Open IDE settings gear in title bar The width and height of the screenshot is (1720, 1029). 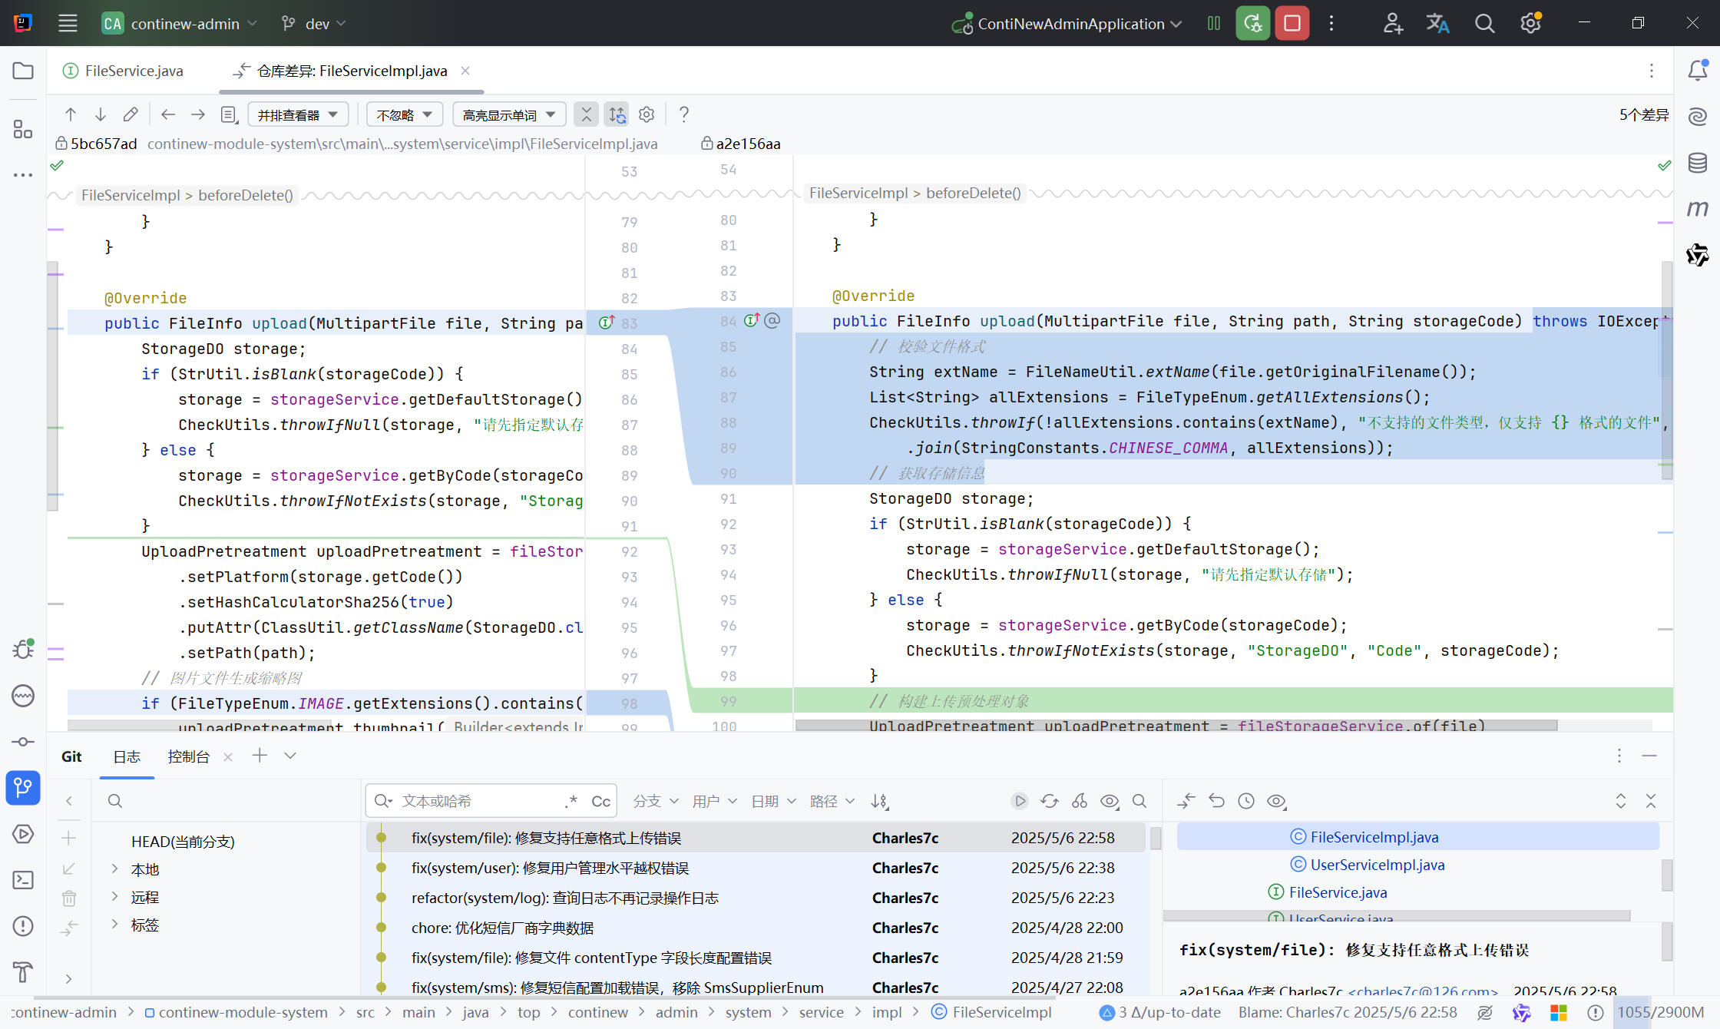click(x=1530, y=24)
